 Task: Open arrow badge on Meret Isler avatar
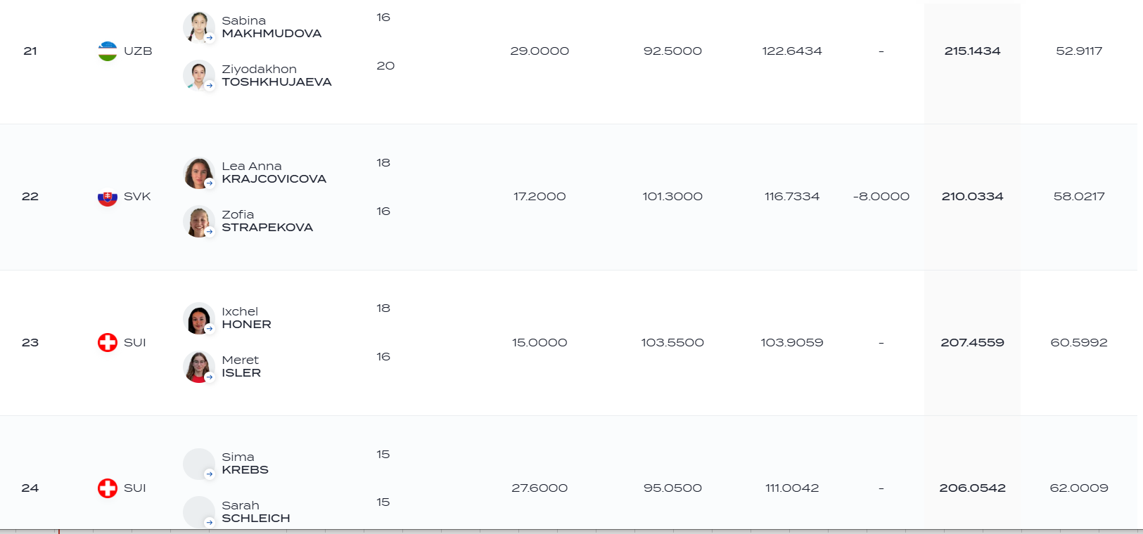pyautogui.click(x=210, y=377)
